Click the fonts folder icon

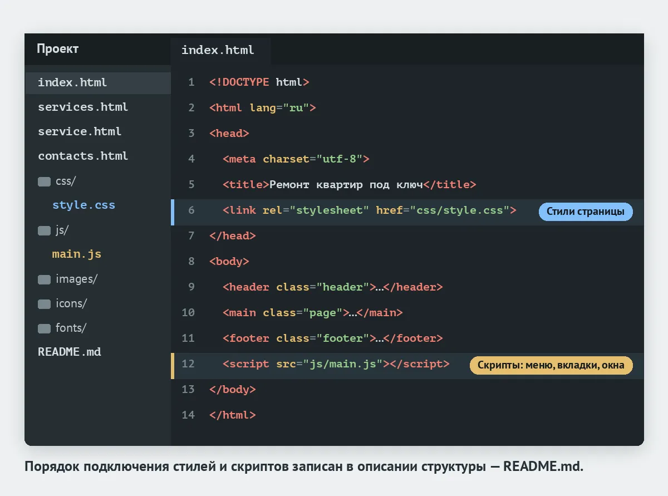click(x=44, y=328)
